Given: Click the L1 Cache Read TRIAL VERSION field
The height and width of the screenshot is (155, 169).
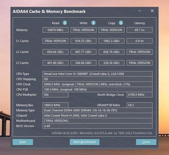Looking at the screenshot, I should click(56, 41).
